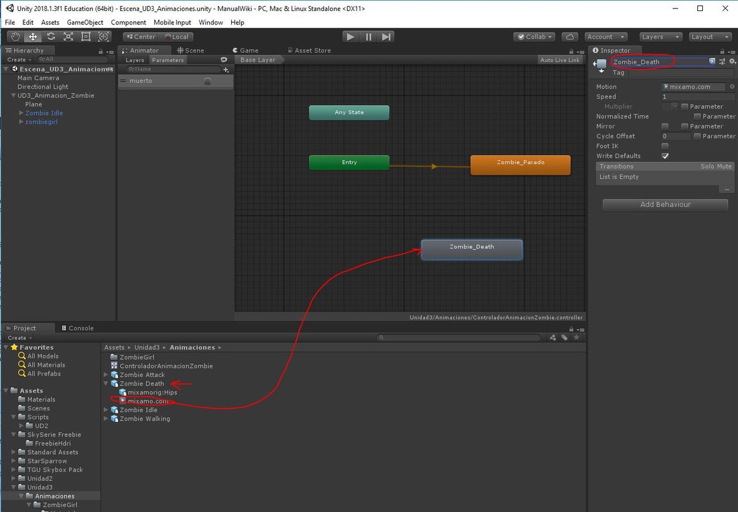Image resolution: width=738 pixels, height=512 pixels.
Task: Toggle Local handle rotation button
Action: coord(177,37)
